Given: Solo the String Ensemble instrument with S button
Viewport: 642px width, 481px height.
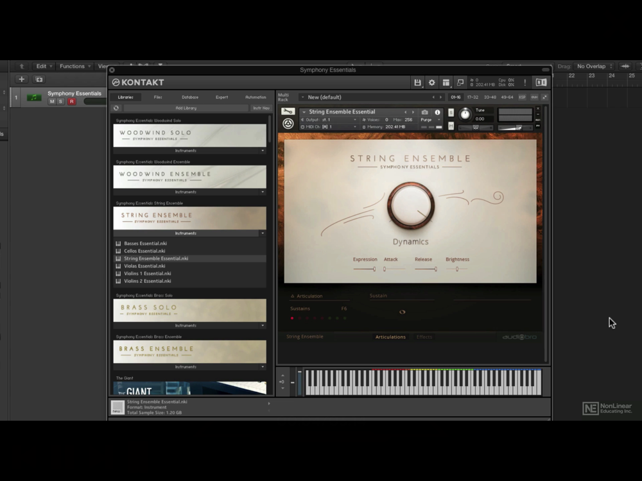Looking at the screenshot, I should (451, 113).
